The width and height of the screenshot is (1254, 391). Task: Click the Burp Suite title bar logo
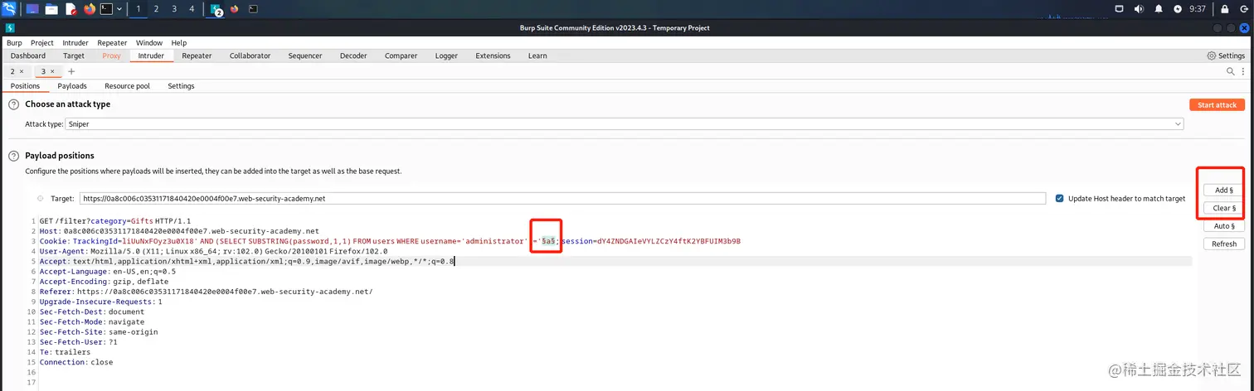pyautogui.click(x=9, y=28)
